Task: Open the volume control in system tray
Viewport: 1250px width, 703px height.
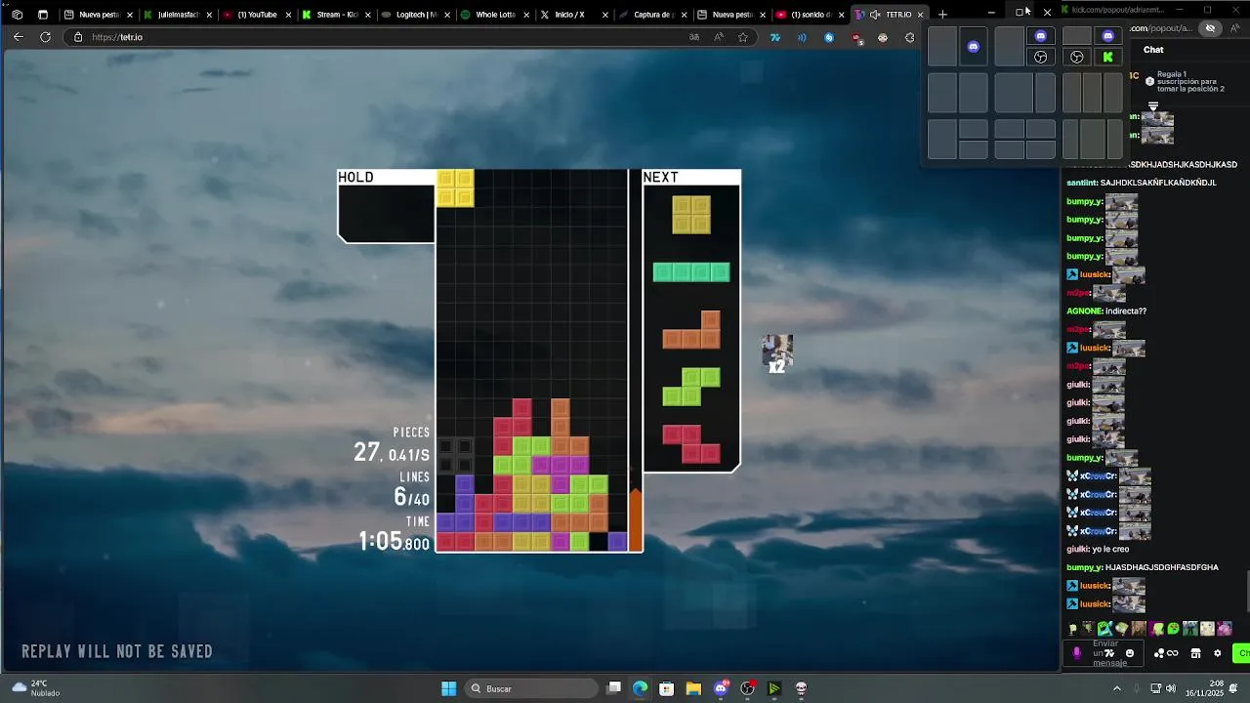Action: click(x=1171, y=688)
